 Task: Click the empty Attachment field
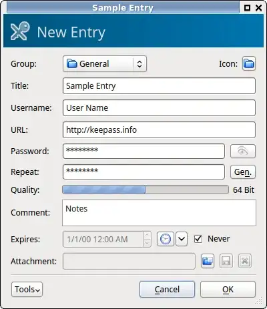coord(129,261)
